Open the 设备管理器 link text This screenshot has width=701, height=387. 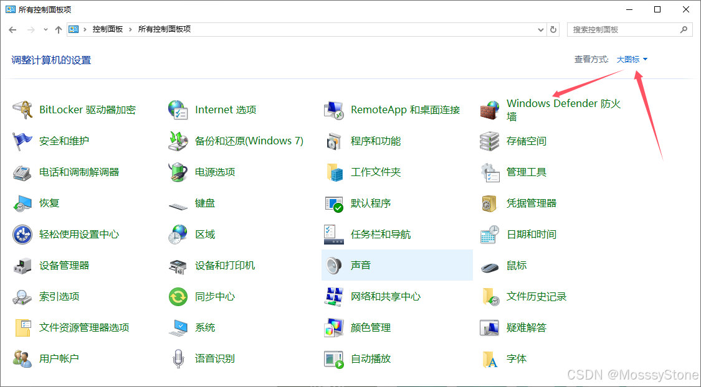(64, 266)
